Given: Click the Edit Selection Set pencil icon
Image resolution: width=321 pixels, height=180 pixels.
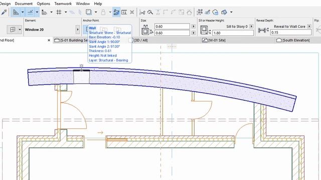Looking at the screenshot, I should (x=207, y=12).
